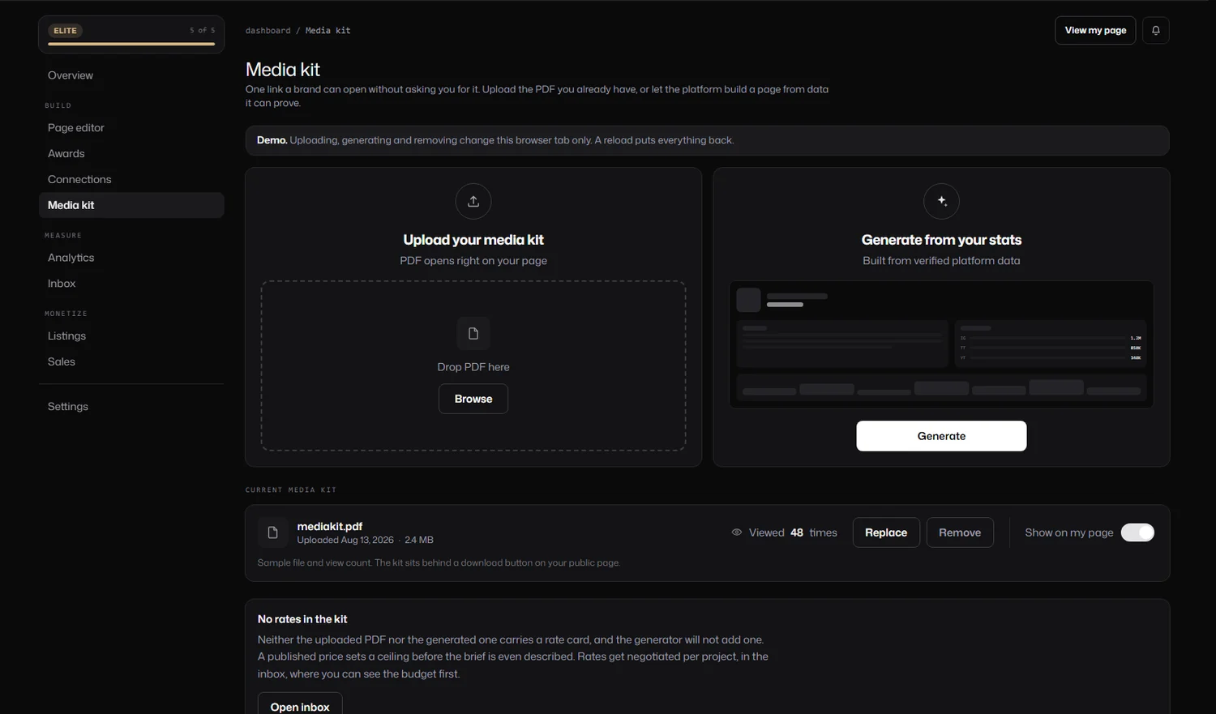Open Inbox from the sidebar

point(131,284)
